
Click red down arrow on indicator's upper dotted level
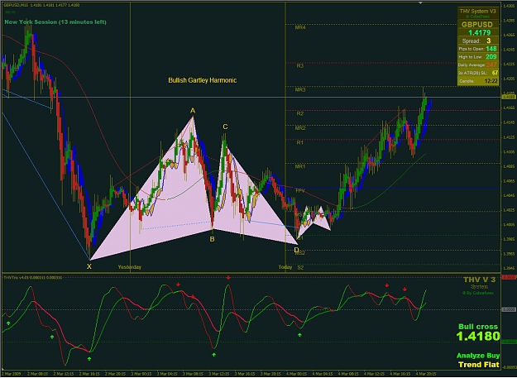[228, 277]
